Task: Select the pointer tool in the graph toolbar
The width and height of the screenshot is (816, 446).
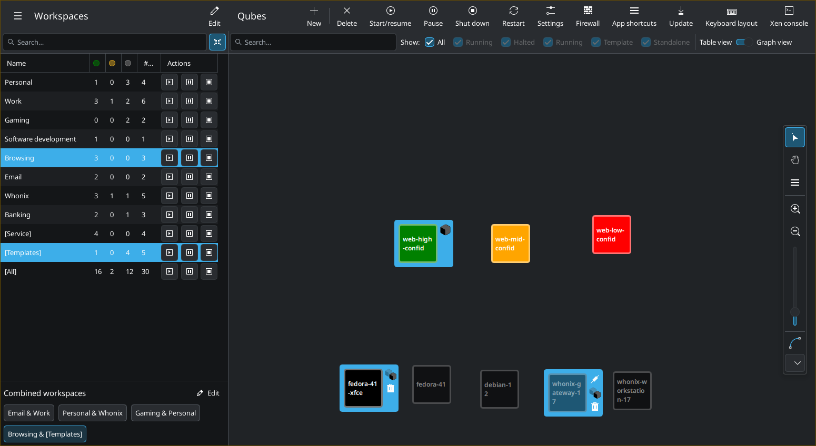Action: (795, 137)
